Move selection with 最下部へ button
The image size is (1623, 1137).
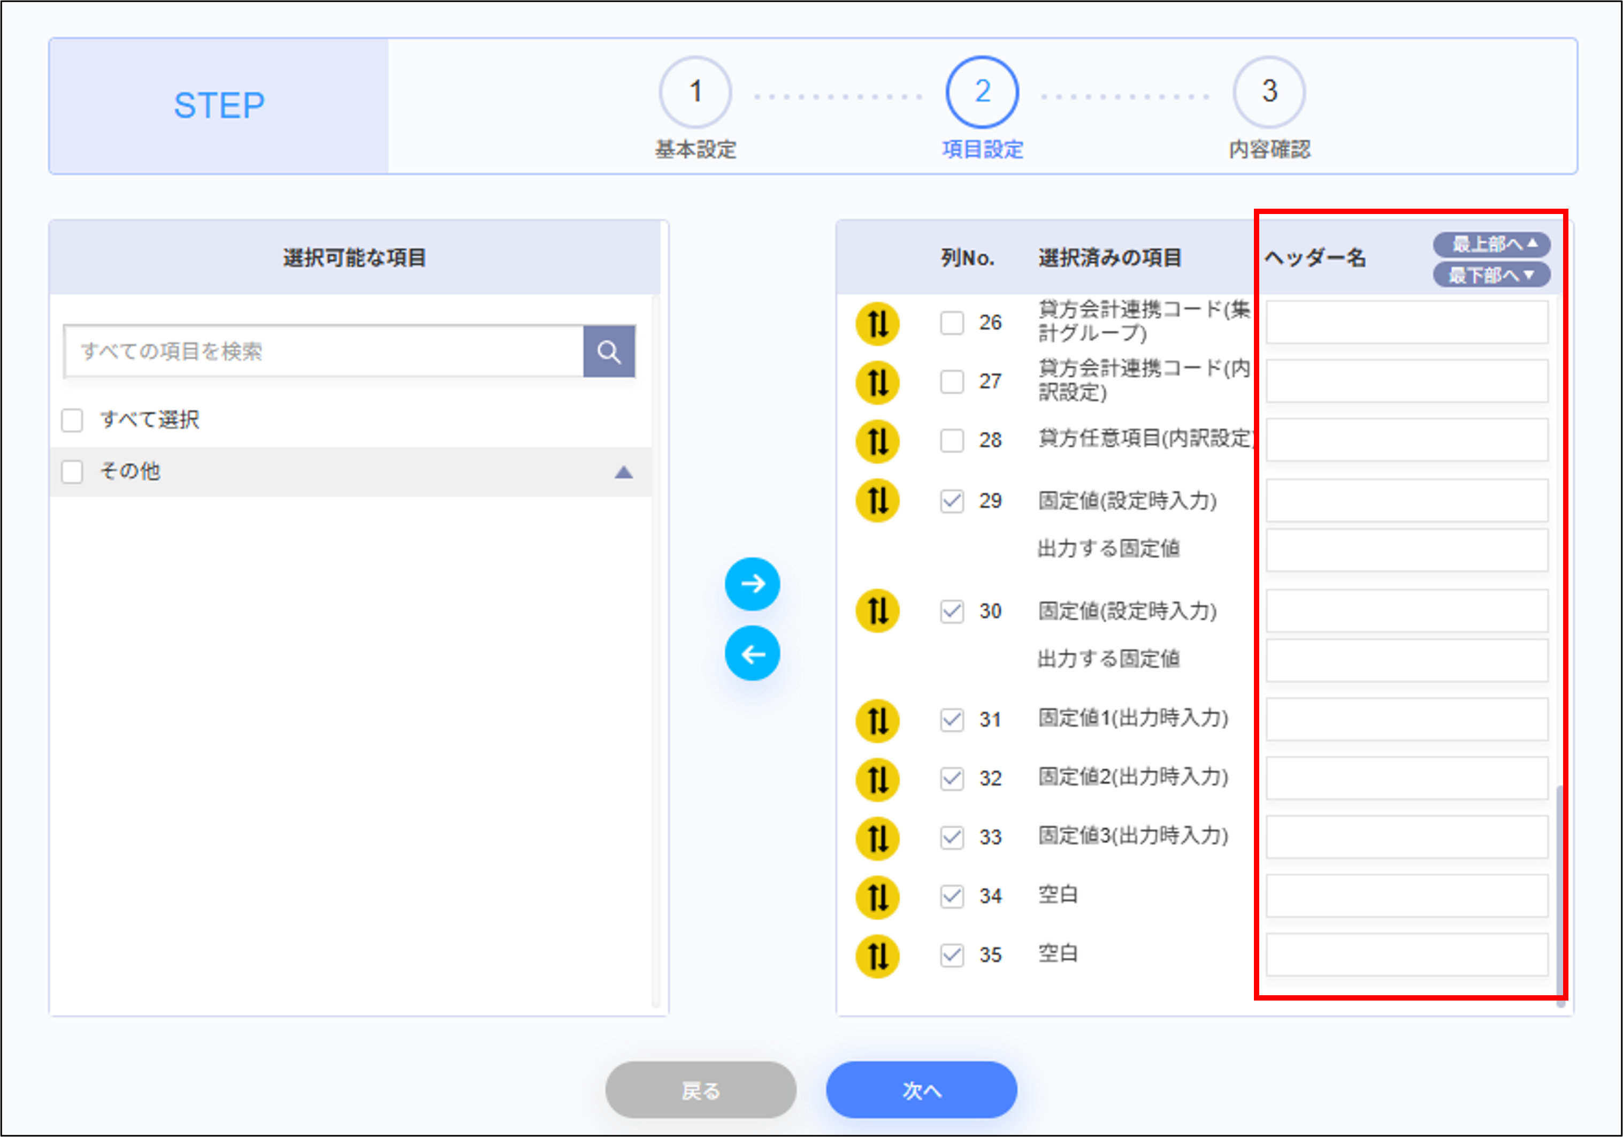[1491, 275]
